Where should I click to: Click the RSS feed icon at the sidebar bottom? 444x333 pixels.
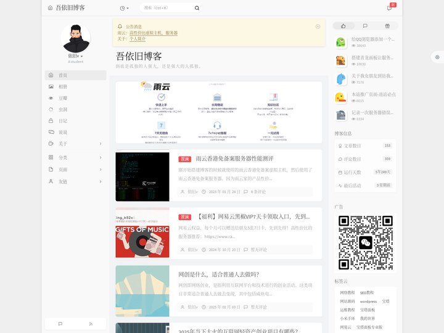pos(91,324)
